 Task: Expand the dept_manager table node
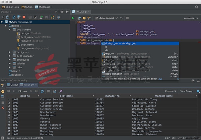(10, 56)
